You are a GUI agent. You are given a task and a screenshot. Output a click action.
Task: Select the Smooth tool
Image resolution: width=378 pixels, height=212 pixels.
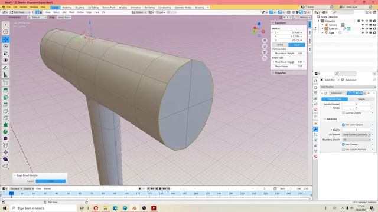5,138
